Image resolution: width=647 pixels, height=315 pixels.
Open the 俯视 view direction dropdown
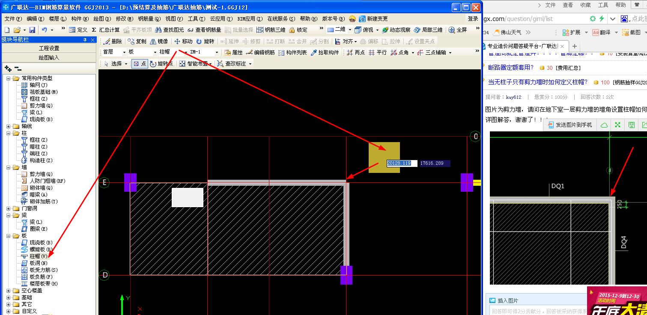pyautogui.click(x=377, y=30)
